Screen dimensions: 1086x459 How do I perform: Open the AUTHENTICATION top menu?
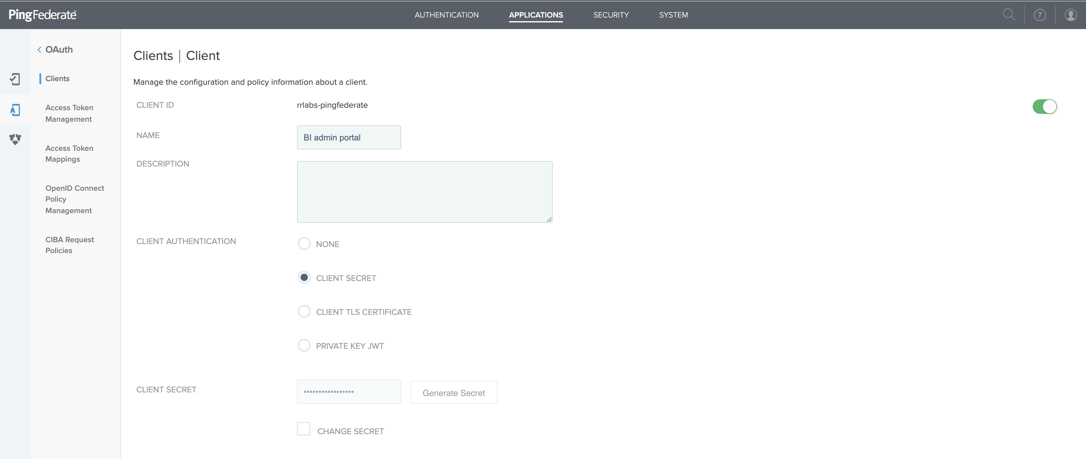tap(446, 15)
